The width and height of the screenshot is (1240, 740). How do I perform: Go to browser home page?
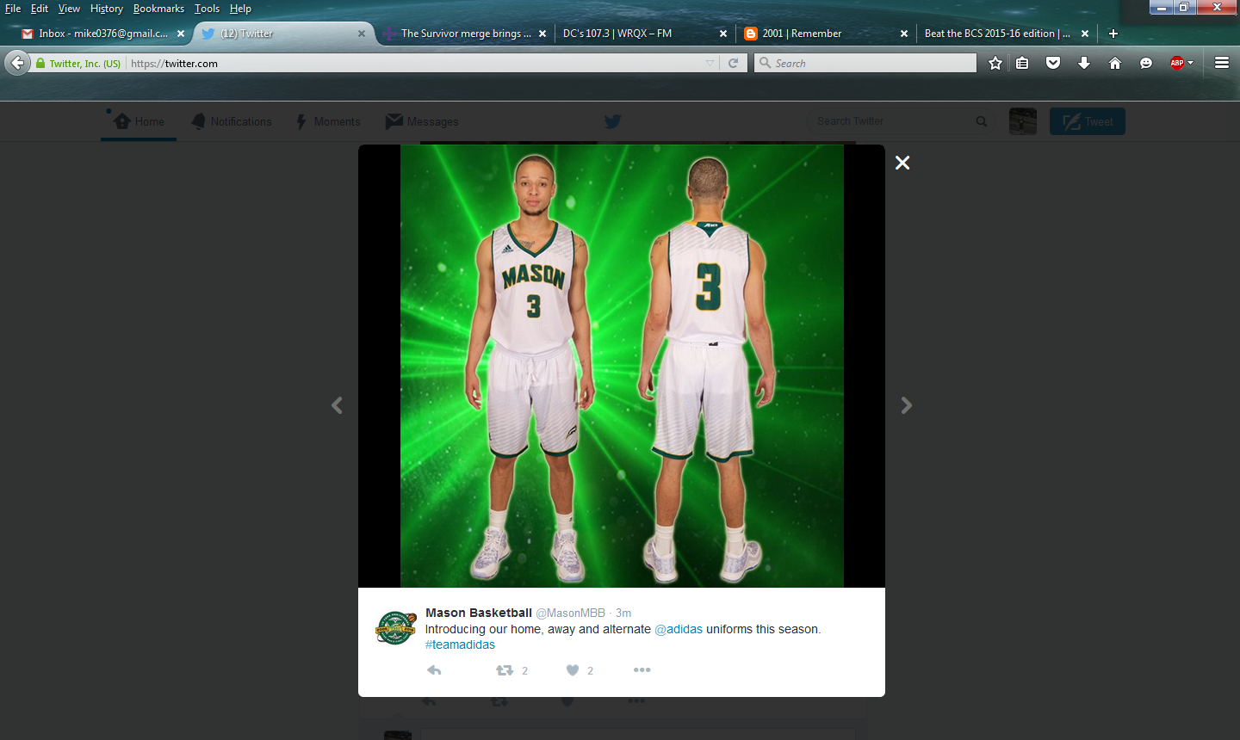[1115, 63]
